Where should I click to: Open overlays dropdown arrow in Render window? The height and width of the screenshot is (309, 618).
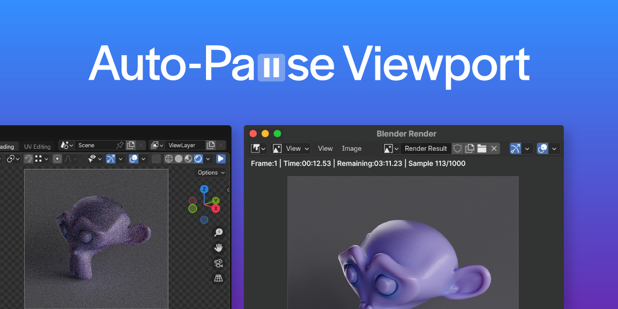[x=554, y=148]
